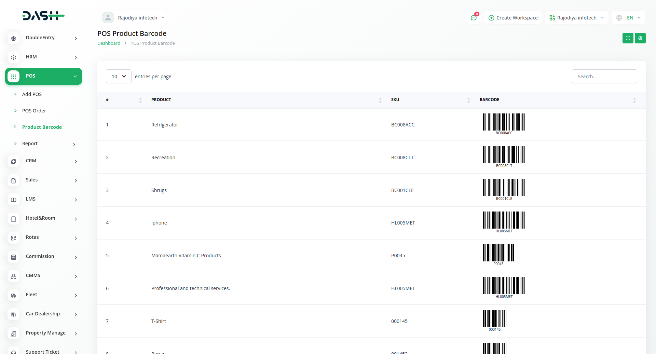
Task: Expand the Report submenu
Action: [x=30, y=144]
